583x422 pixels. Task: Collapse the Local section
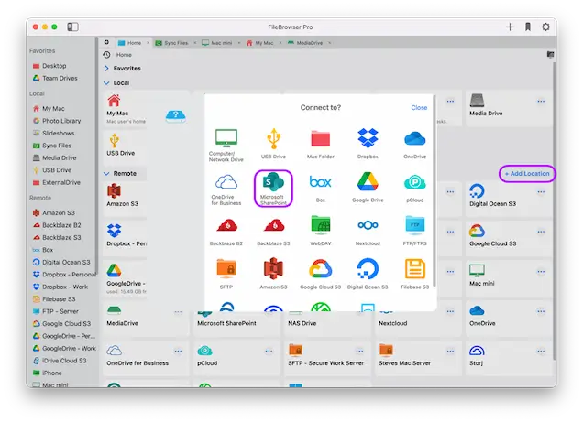(106, 82)
